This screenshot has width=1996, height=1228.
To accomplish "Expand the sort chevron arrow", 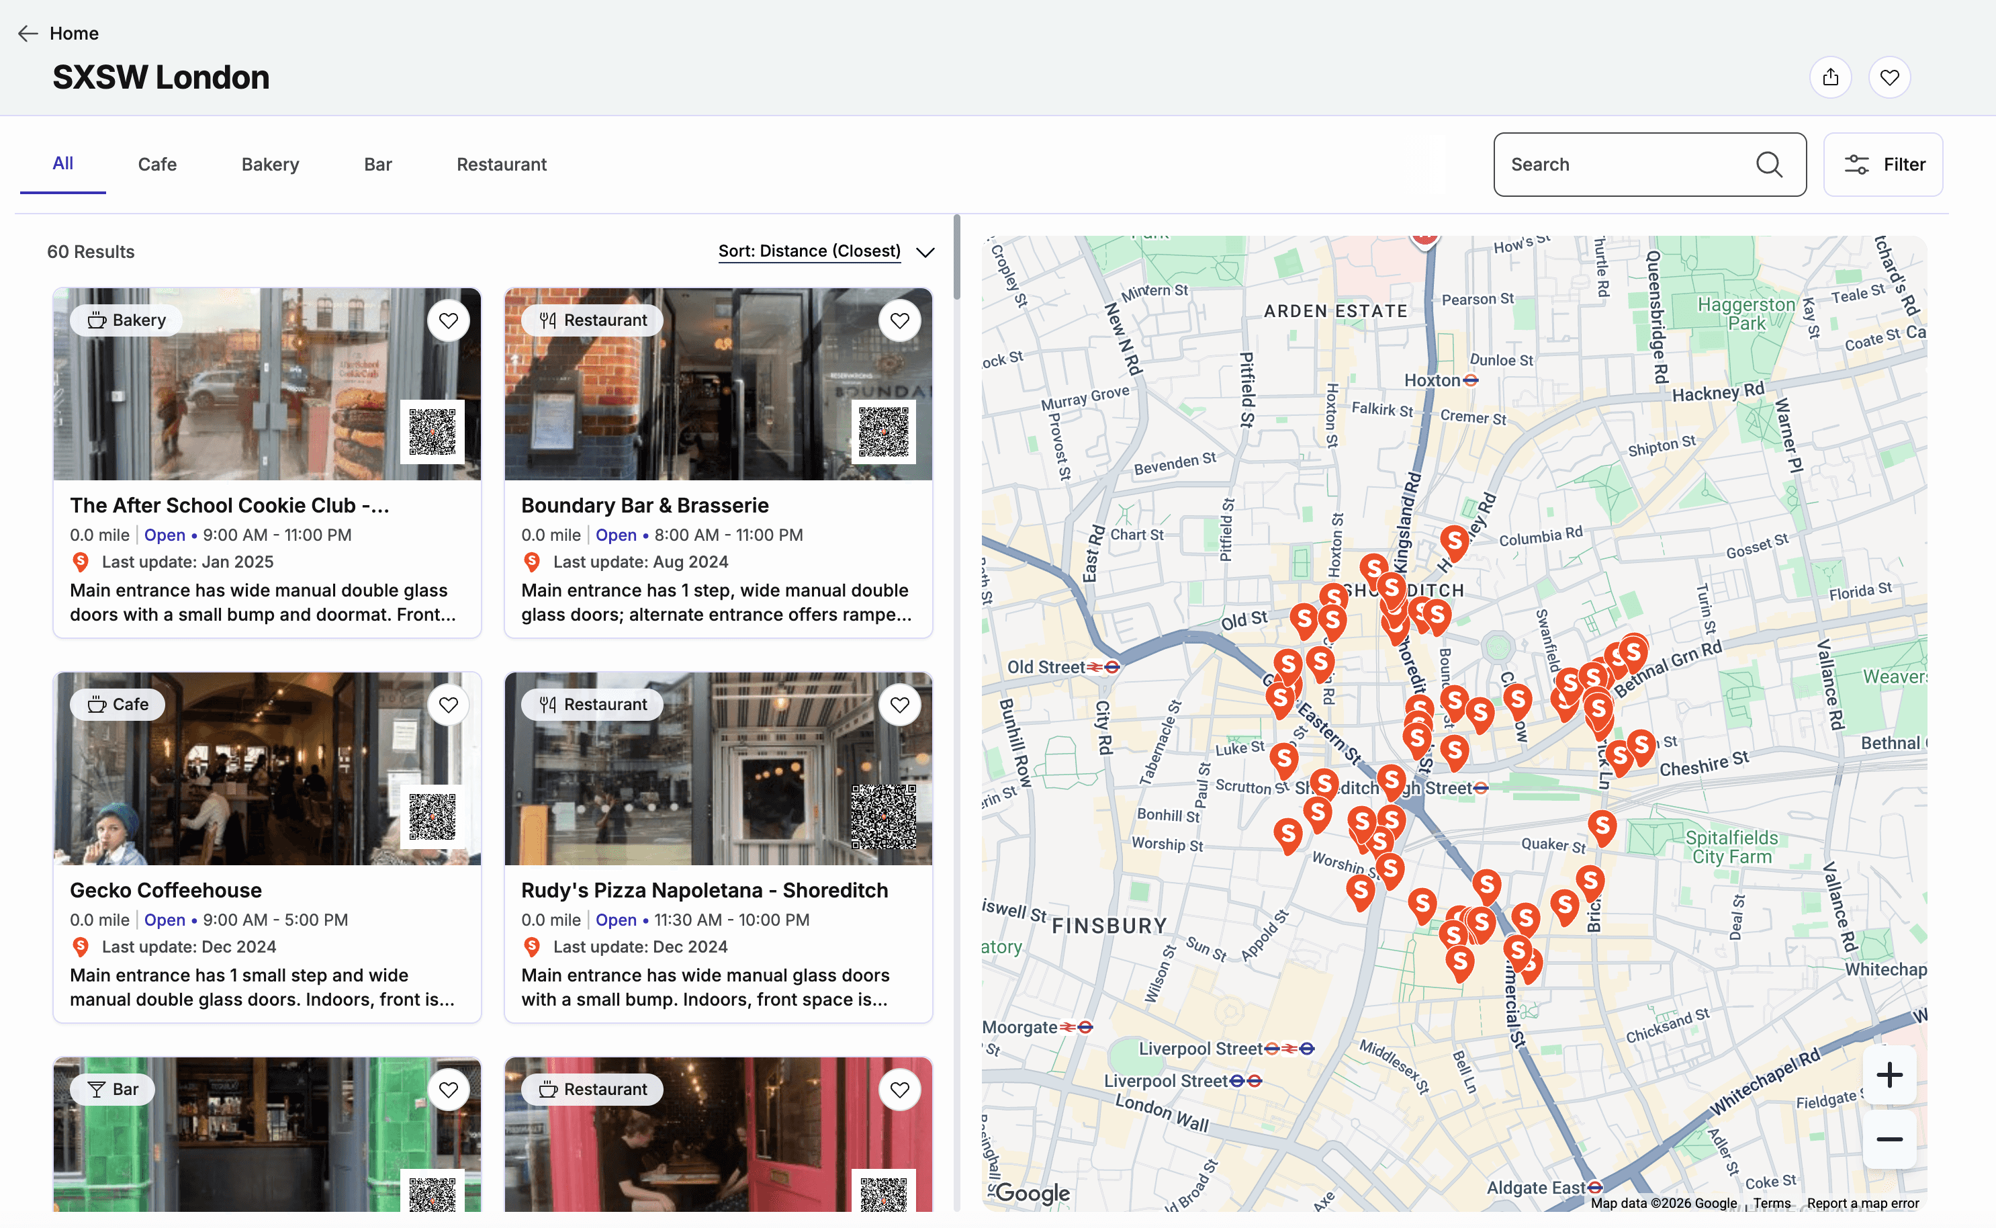I will click(x=925, y=252).
